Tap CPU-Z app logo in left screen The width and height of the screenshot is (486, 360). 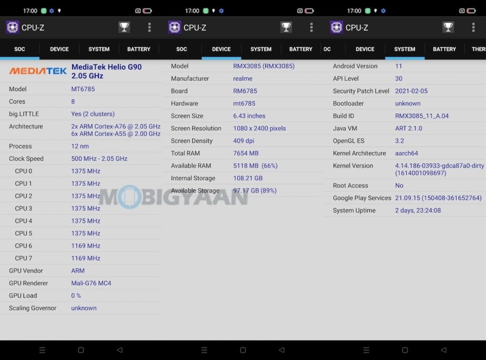[12, 27]
